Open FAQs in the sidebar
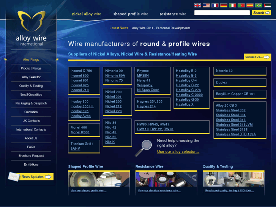This screenshot has height=207, width=276. pos(31,147)
